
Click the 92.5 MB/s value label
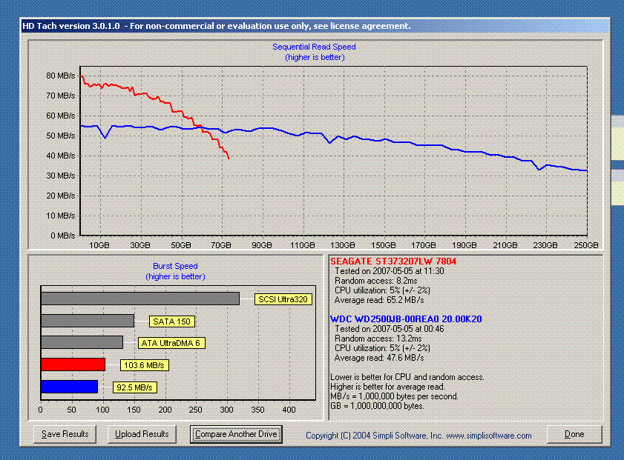point(135,387)
